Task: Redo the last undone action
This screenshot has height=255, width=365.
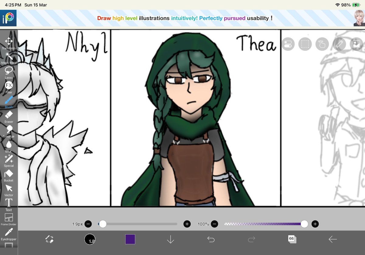Action: (x=251, y=239)
